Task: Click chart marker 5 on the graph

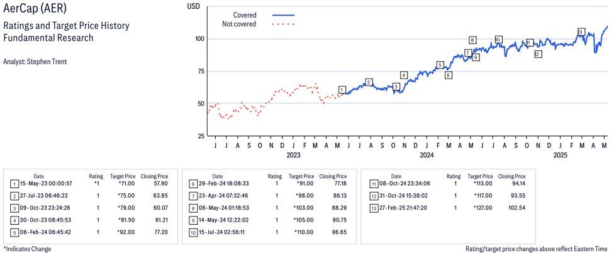Action: click(440, 65)
